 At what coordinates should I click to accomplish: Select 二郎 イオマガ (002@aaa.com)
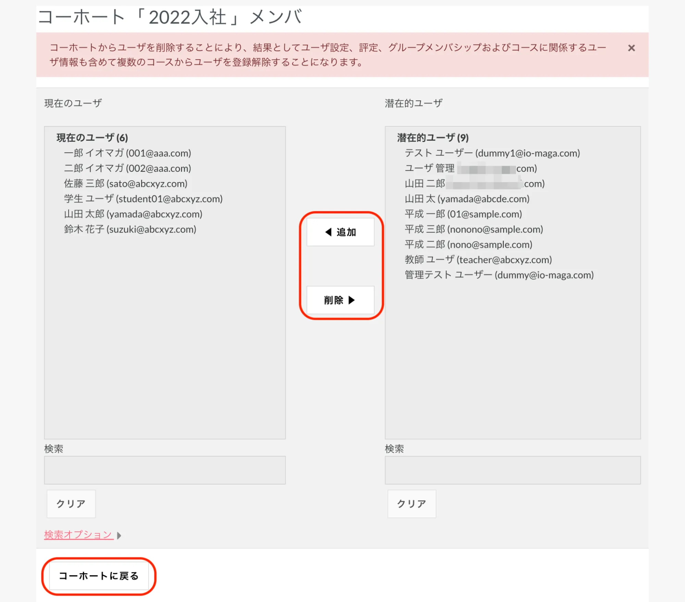(127, 168)
